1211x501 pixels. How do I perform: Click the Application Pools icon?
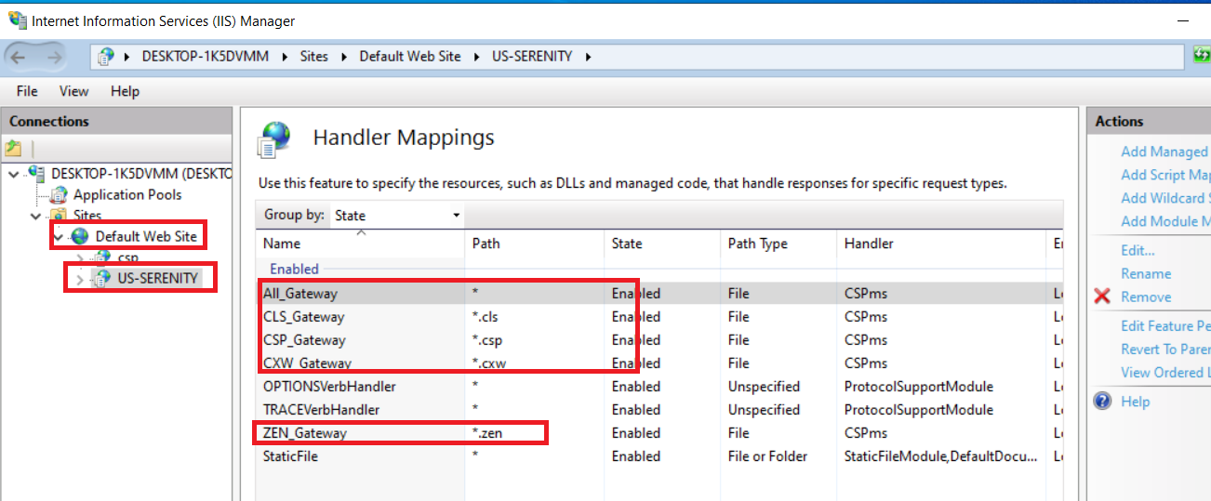(59, 194)
